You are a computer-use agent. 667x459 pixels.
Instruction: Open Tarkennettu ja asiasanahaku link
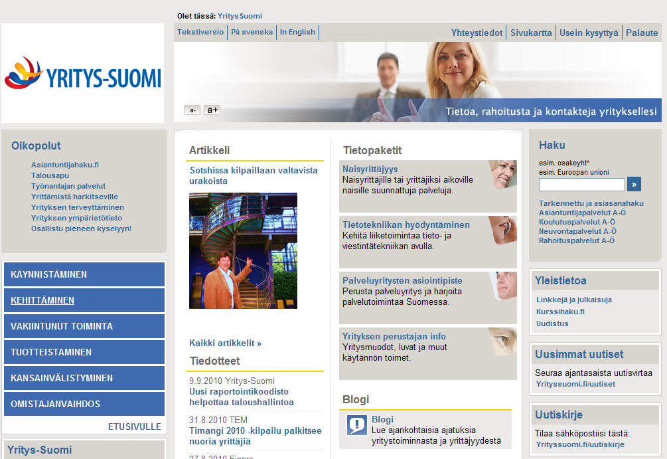click(591, 203)
